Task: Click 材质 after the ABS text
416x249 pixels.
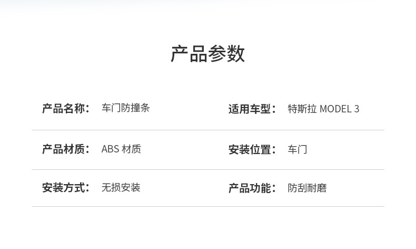Action: click(132, 149)
